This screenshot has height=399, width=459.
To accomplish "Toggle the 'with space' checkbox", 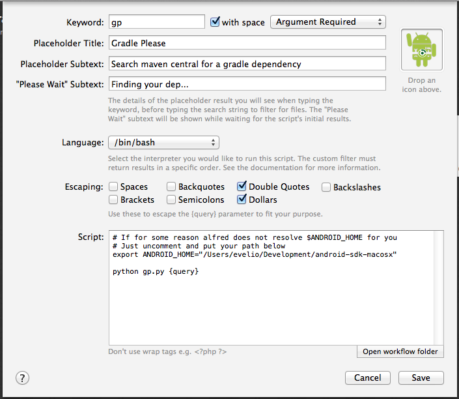I will (x=215, y=22).
